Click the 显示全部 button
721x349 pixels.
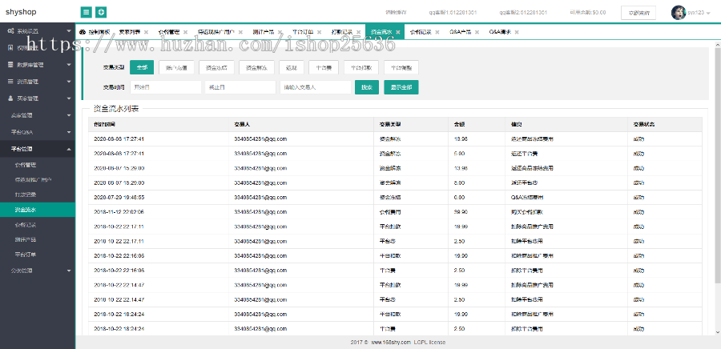[401, 87]
